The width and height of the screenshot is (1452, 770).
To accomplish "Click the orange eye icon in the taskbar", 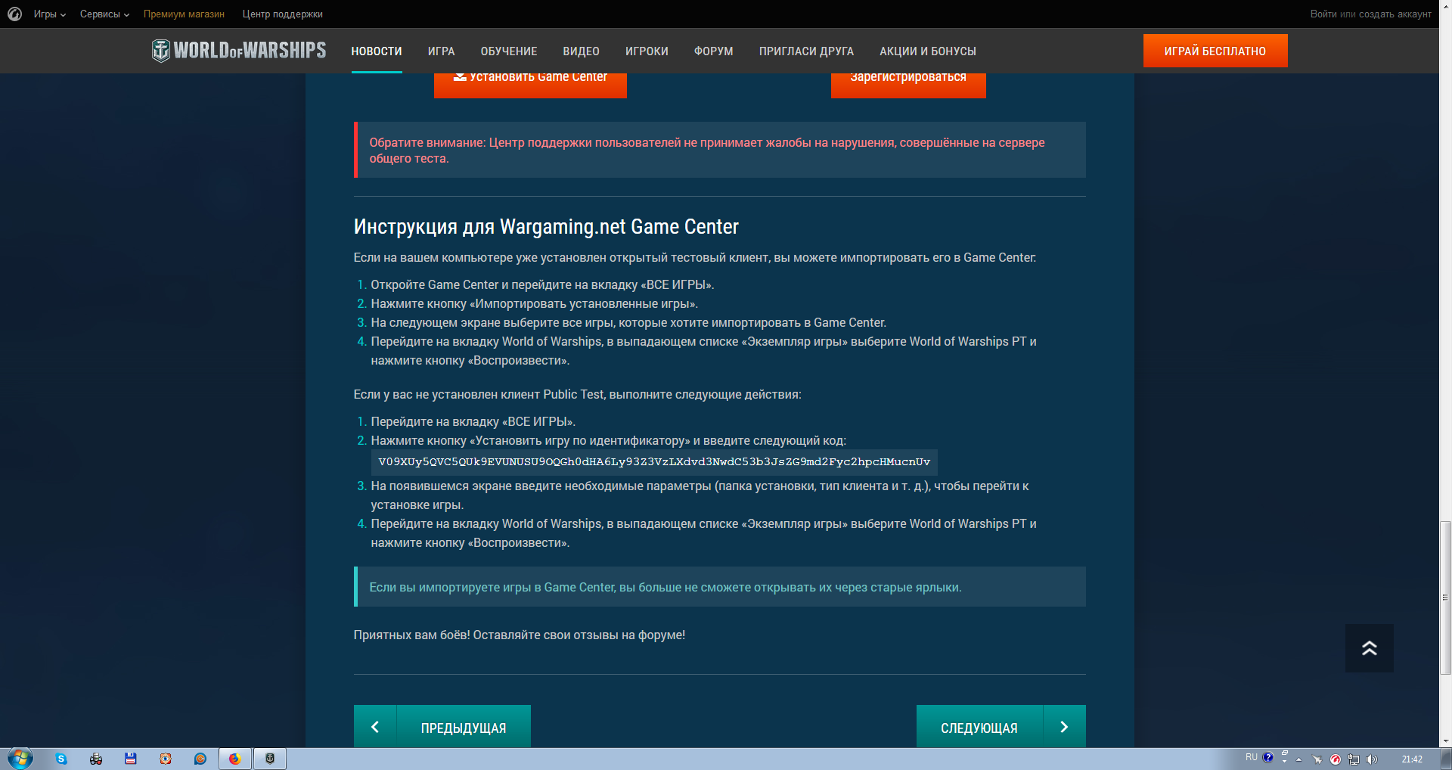I will [x=166, y=759].
